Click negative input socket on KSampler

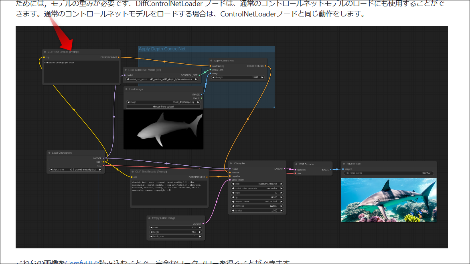coord(230,176)
